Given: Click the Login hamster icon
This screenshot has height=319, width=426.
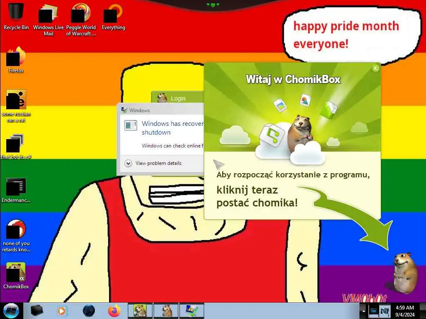Looking at the screenshot, I should click(x=162, y=98).
